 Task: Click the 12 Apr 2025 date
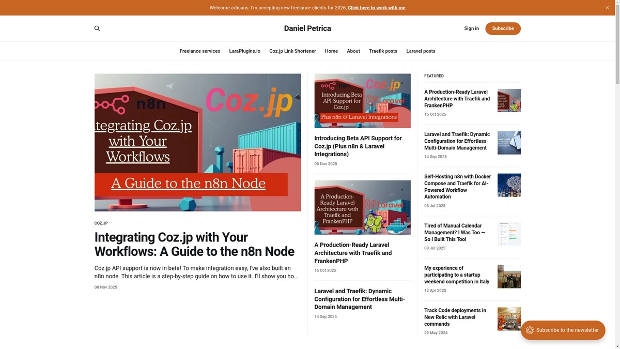[435, 291]
